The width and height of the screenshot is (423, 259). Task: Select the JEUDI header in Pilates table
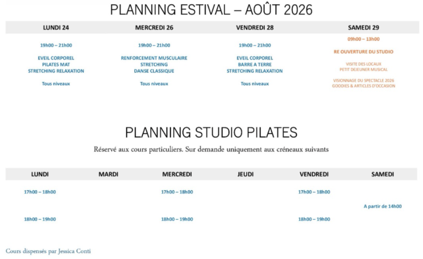tap(245, 174)
